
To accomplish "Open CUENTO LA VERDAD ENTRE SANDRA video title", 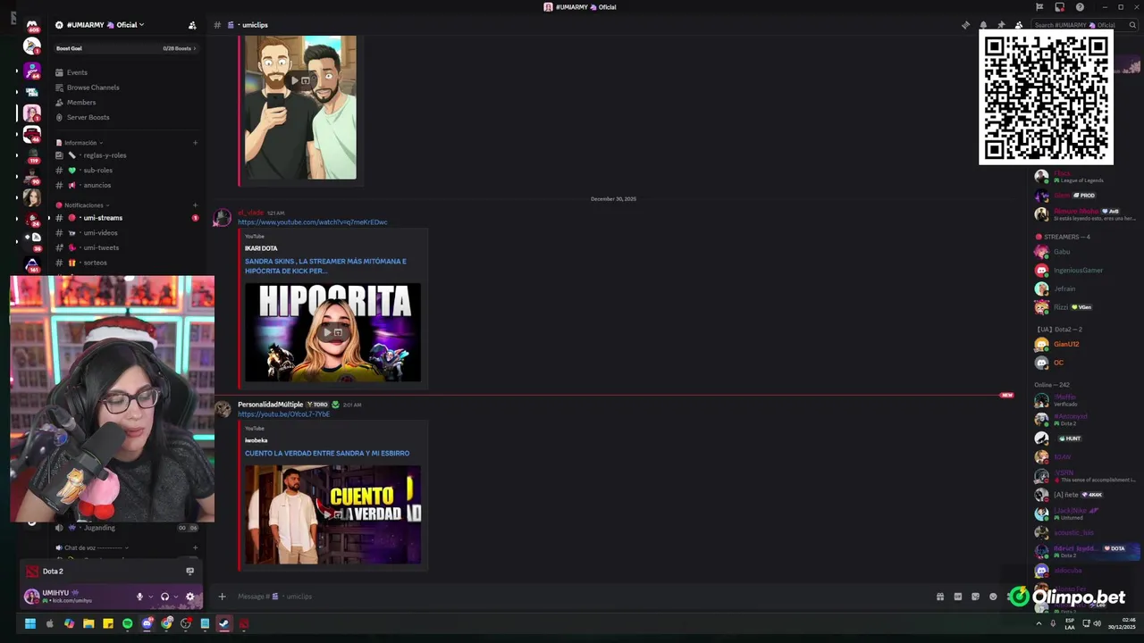I will 327,454.
